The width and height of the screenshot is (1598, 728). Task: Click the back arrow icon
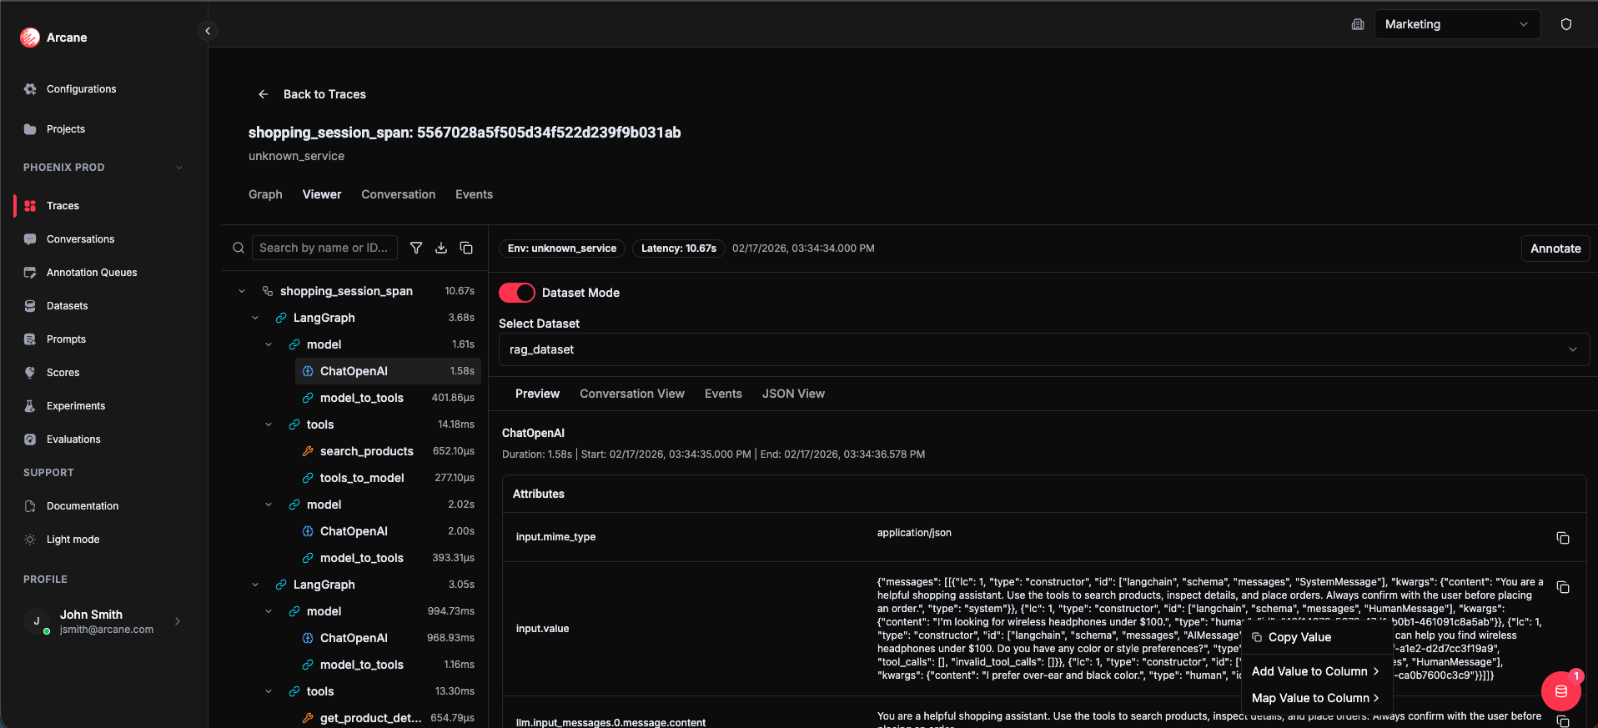click(264, 94)
